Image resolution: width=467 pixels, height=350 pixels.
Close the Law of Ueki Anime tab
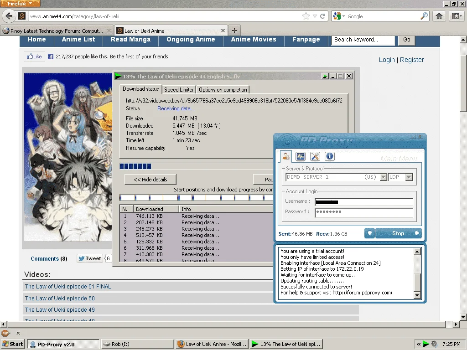(x=223, y=31)
